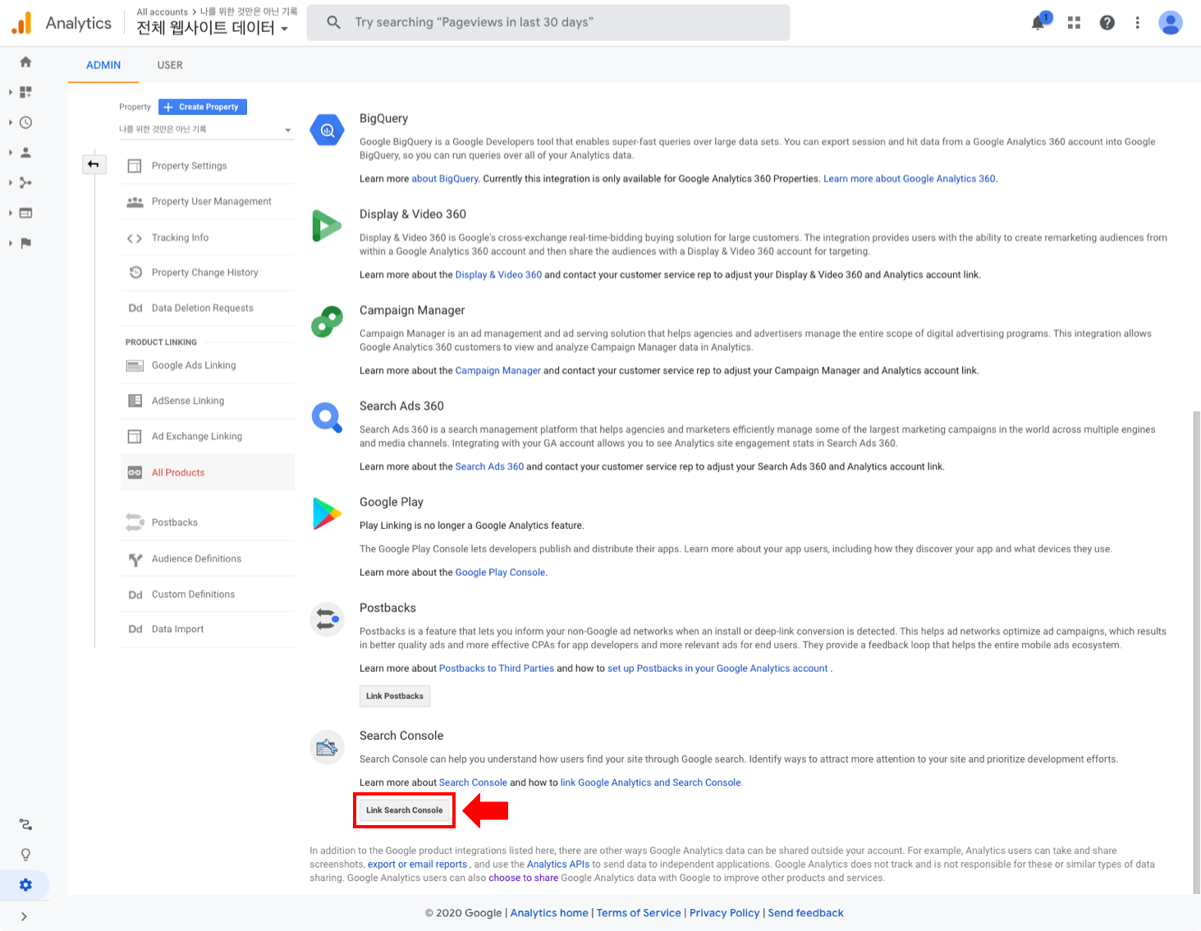
Task: Click the Postbacks product icon
Action: click(x=327, y=619)
